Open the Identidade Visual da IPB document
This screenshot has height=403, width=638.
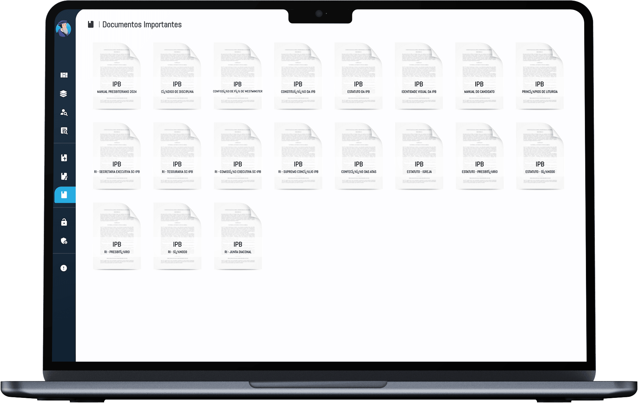click(x=418, y=76)
